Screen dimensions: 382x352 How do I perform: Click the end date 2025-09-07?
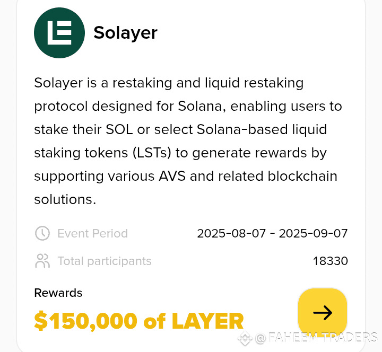pos(314,233)
